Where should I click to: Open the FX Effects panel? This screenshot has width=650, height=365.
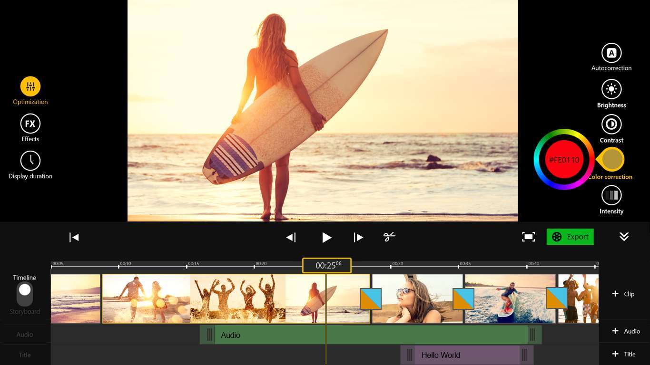[30, 124]
